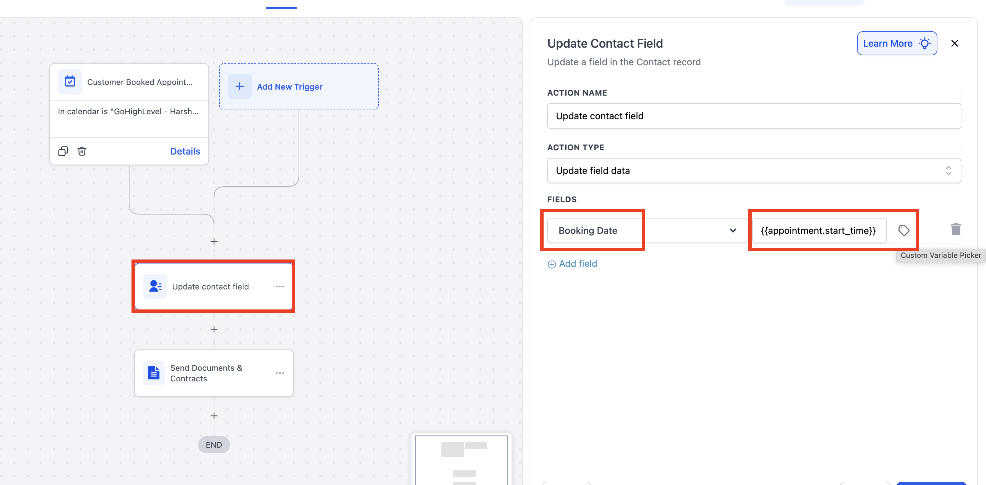
Task: Click the plus icon on Add New Trigger
Action: pyautogui.click(x=240, y=87)
